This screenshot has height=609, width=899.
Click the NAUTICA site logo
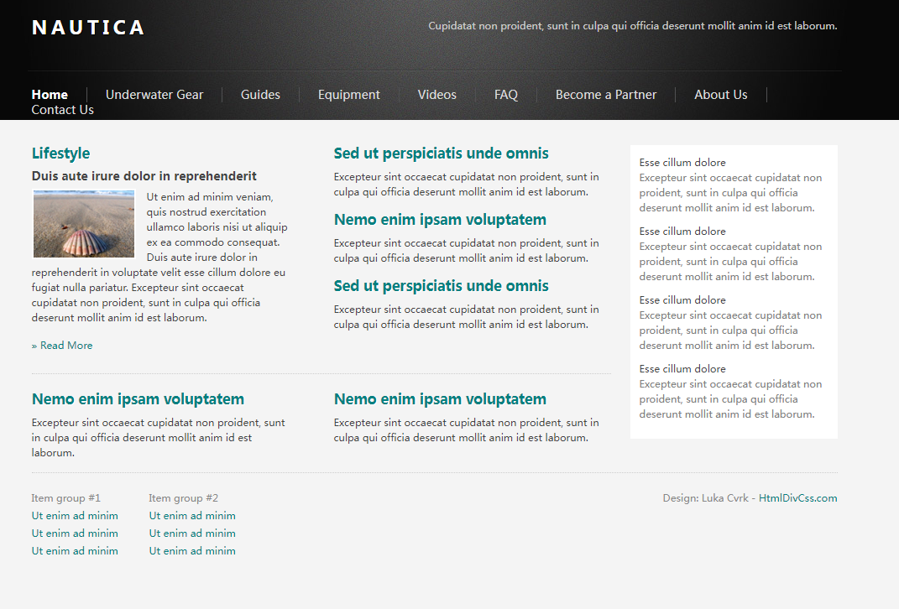coord(88,28)
